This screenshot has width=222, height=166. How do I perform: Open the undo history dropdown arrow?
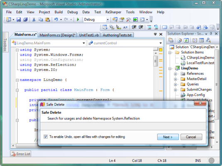pos(61,20)
